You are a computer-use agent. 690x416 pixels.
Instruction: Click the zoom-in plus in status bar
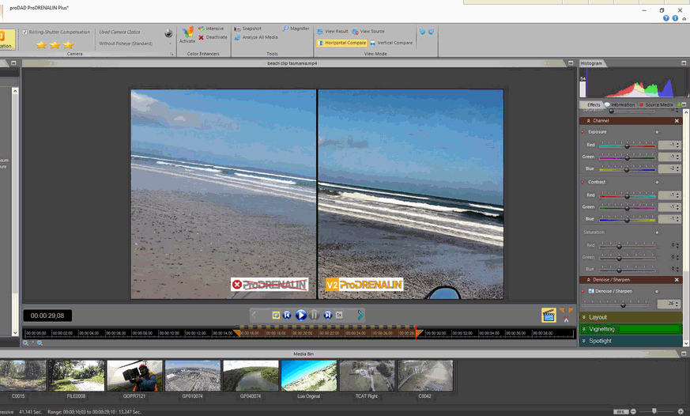[681, 411]
